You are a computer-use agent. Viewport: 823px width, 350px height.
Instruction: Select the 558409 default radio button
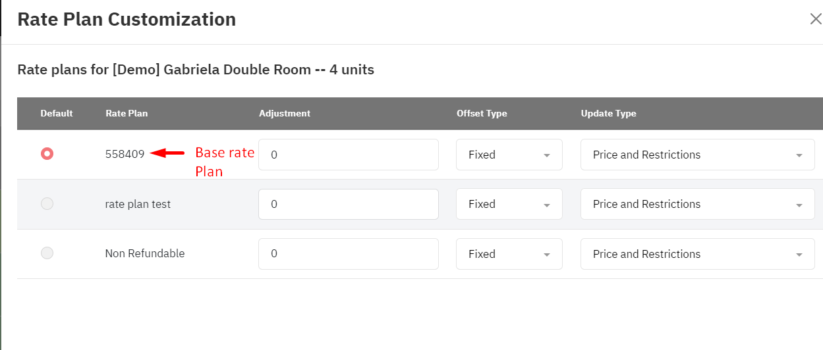point(47,154)
